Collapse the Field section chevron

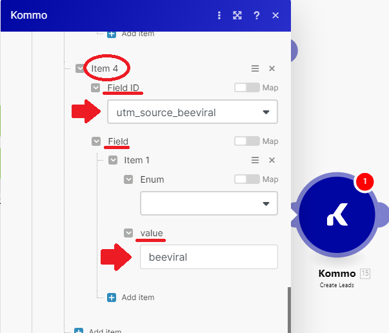pos(96,141)
